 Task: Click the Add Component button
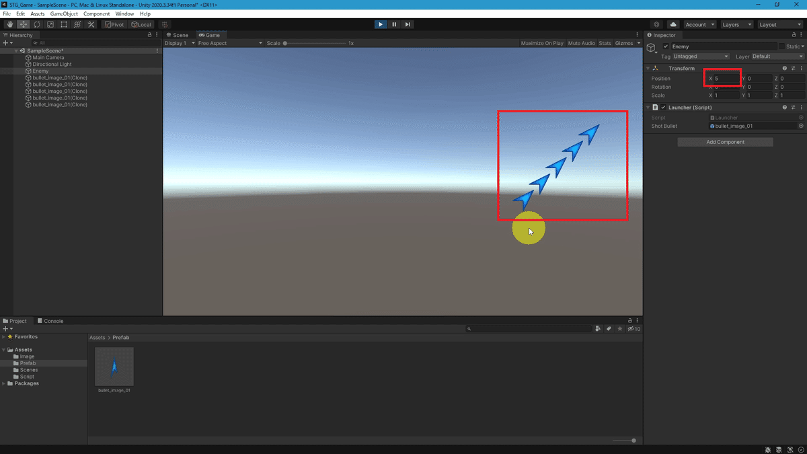point(725,142)
